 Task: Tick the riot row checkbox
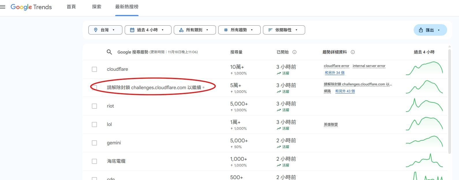coord(94,106)
